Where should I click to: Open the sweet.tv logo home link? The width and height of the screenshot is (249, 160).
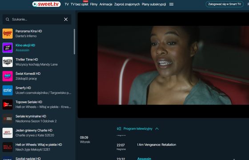(46, 4)
